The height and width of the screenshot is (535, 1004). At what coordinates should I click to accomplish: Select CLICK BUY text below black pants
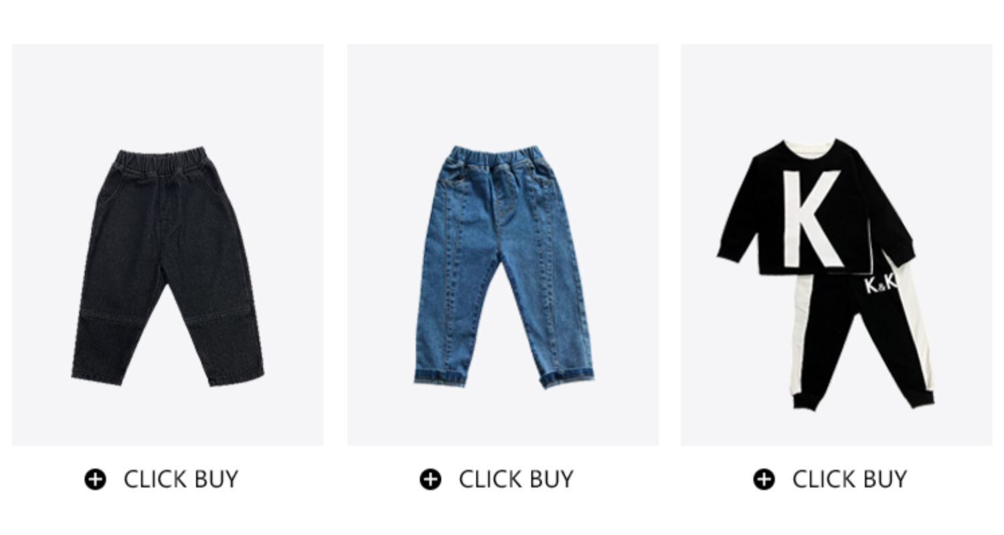181,479
